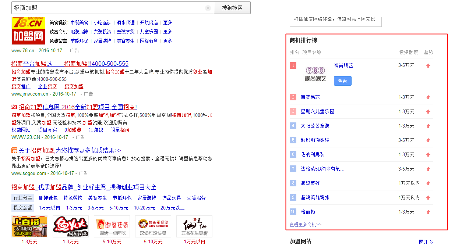Open 女装投资 link
Screen dimensions: 462x247
click(x=103, y=32)
